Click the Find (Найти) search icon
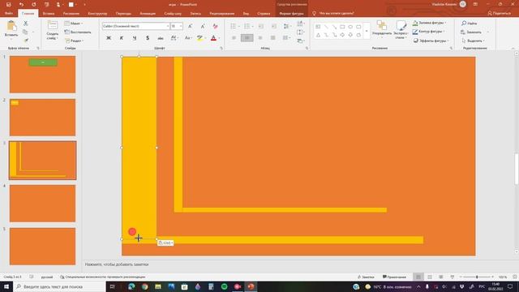Viewport: 519px width, 292px height. pyautogui.click(x=464, y=24)
